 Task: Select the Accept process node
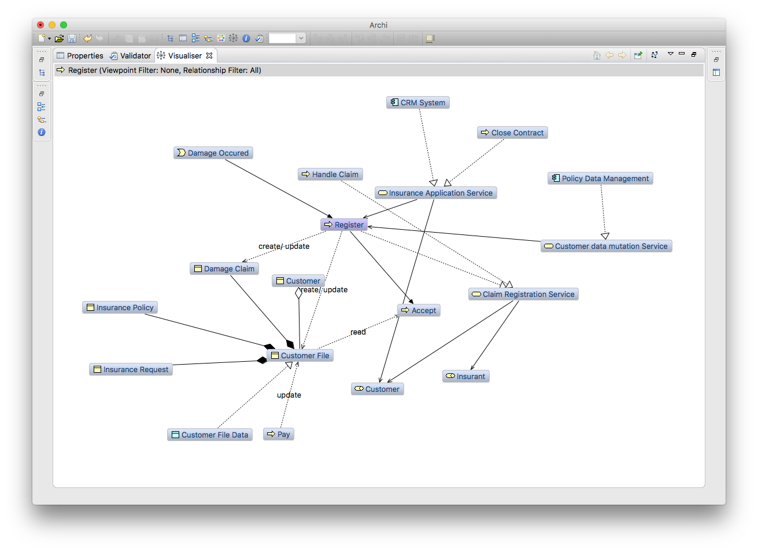[419, 310]
